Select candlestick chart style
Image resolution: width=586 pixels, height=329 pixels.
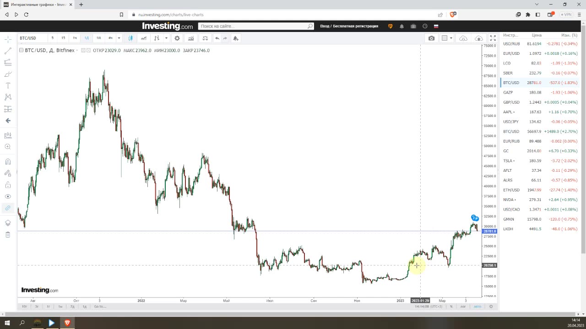click(x=131, y=38)
